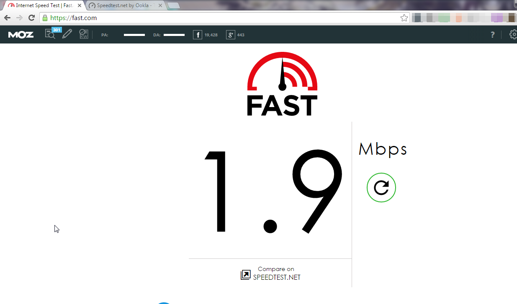Open MozBar settings gear icon
Screen dimensions: 517x304
tap(513, 34)
